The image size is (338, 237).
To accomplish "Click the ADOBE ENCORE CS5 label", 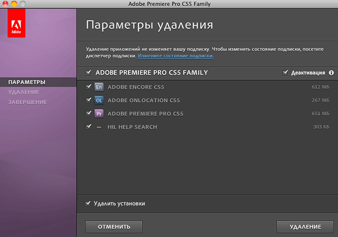I will 136,87.
